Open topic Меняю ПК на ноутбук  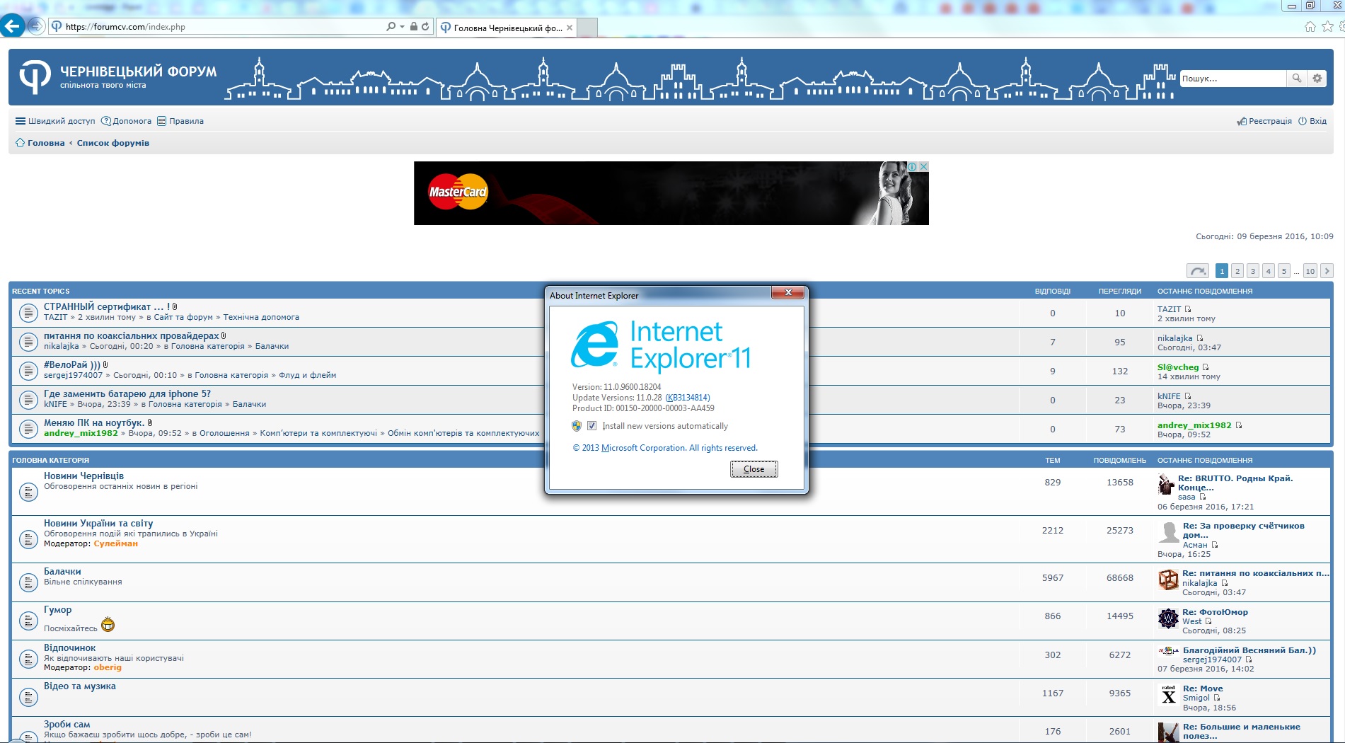(94, 422)
